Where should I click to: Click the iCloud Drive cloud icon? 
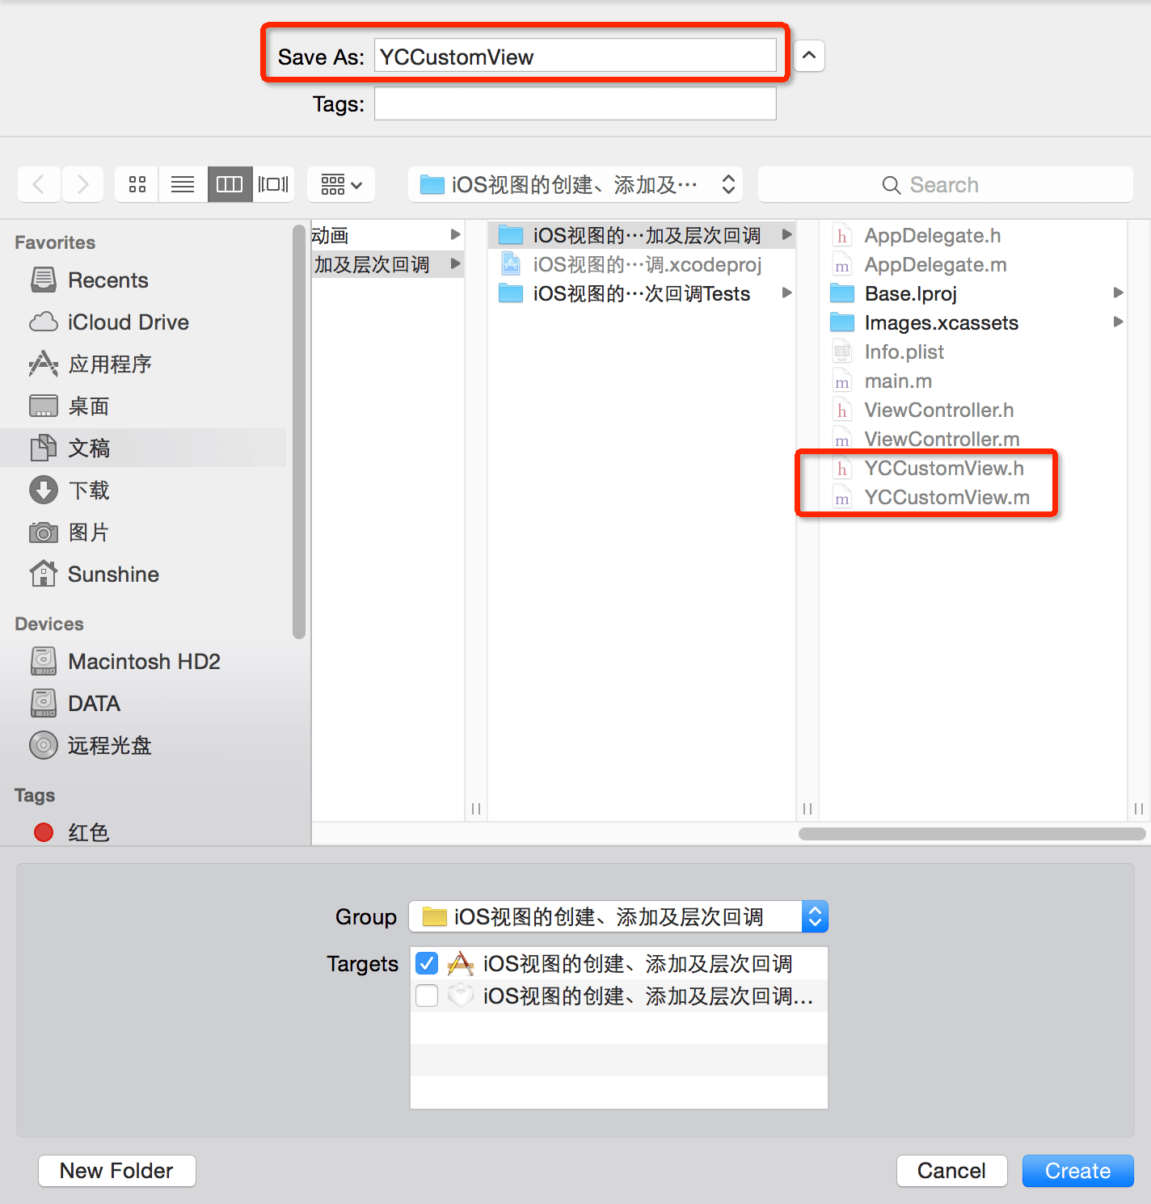coord(44,322)
